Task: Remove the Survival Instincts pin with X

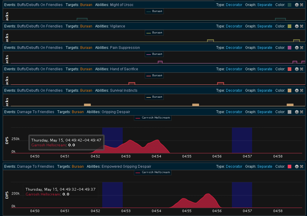Action: (302, 91)
